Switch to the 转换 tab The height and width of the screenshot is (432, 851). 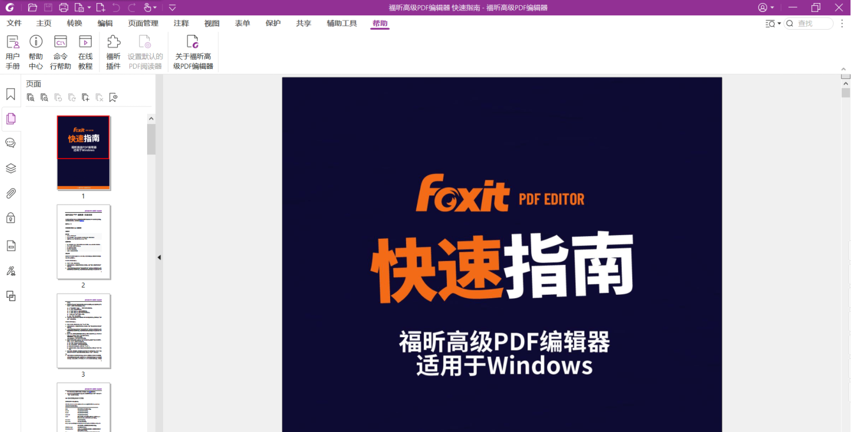click(74, 23)
